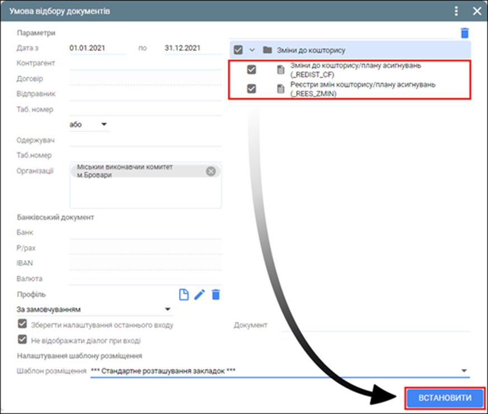Click the blue trash icon above document list
The width and height of the screenshot is (488, 414).
[x=464, y=34]
